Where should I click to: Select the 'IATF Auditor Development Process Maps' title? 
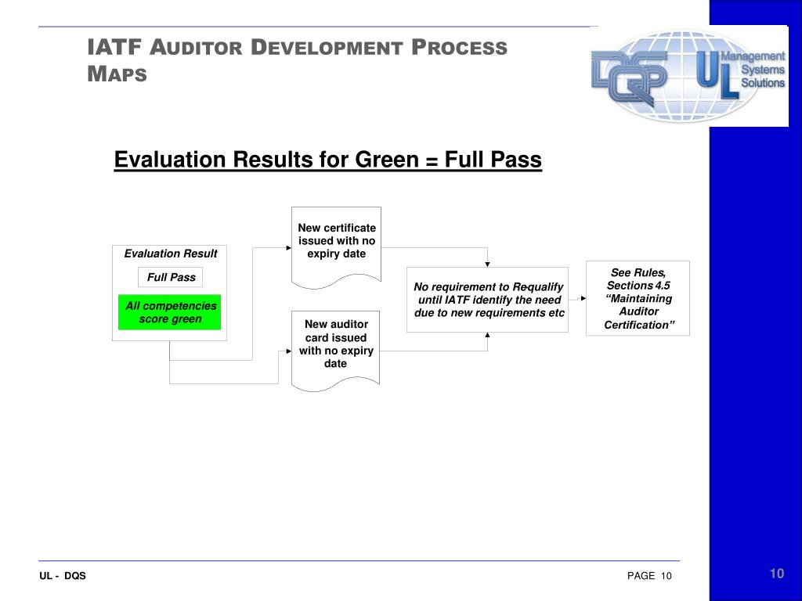point(297,60)
